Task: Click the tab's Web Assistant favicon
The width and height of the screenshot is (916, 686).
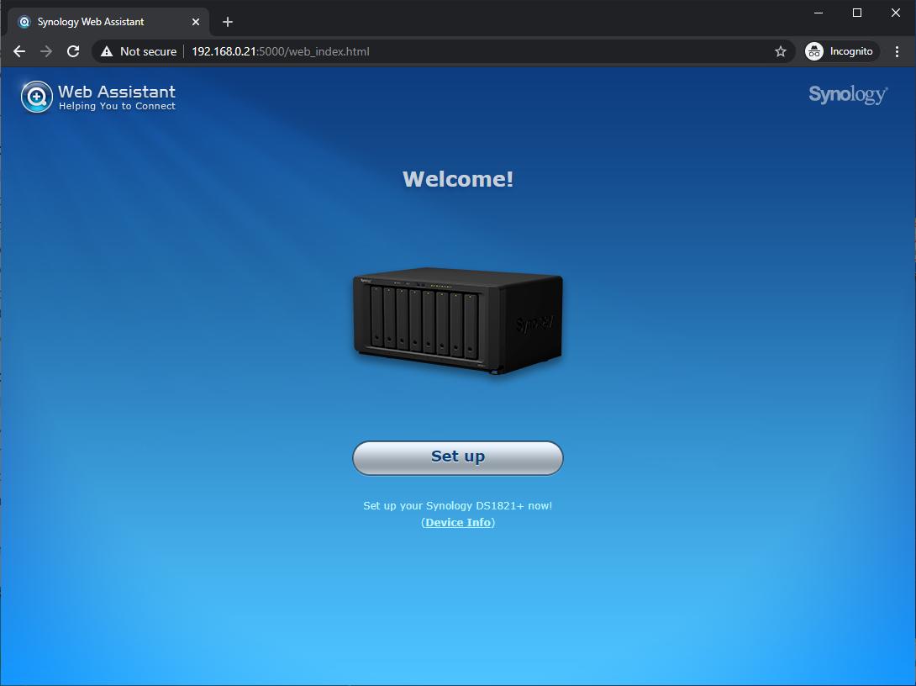Action: pos(24,22)
